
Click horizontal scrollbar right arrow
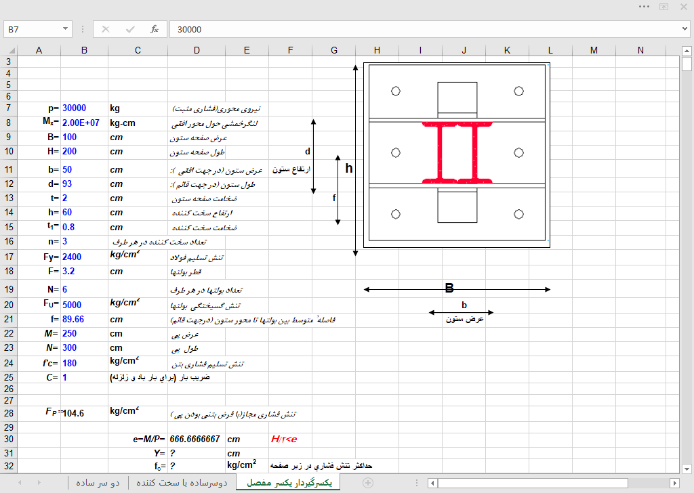[674, 484]
